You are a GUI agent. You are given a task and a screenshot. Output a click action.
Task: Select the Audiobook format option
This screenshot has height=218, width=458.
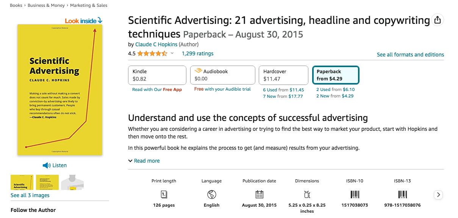point(222,75)
